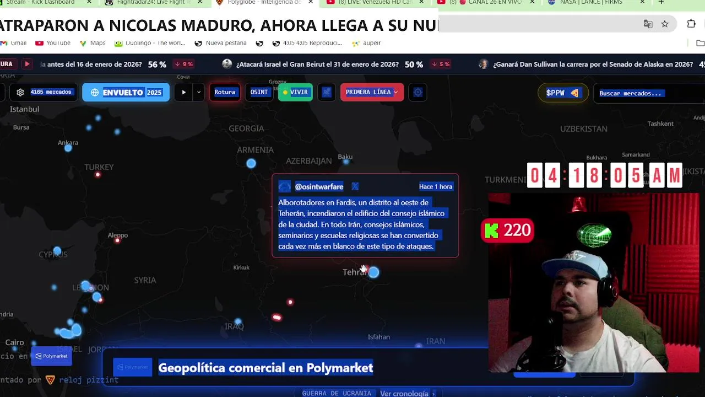
Task: Click the GUERRA DE UCRANIA label
Action: point(337,393)
